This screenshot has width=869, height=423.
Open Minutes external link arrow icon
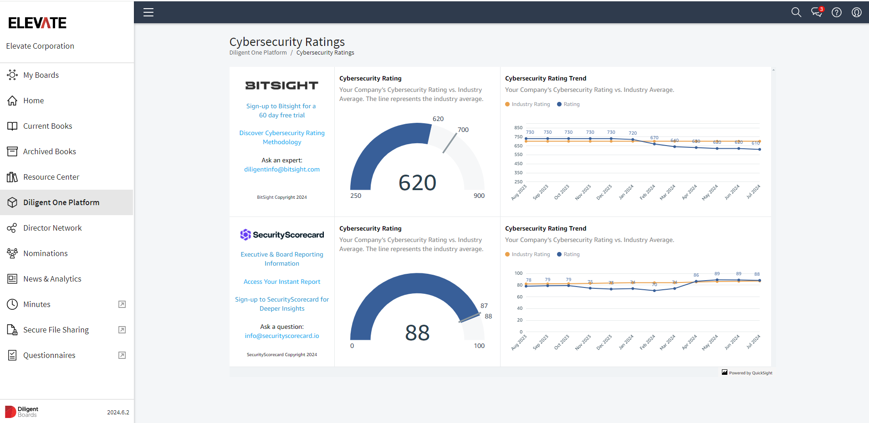[122, 304]
